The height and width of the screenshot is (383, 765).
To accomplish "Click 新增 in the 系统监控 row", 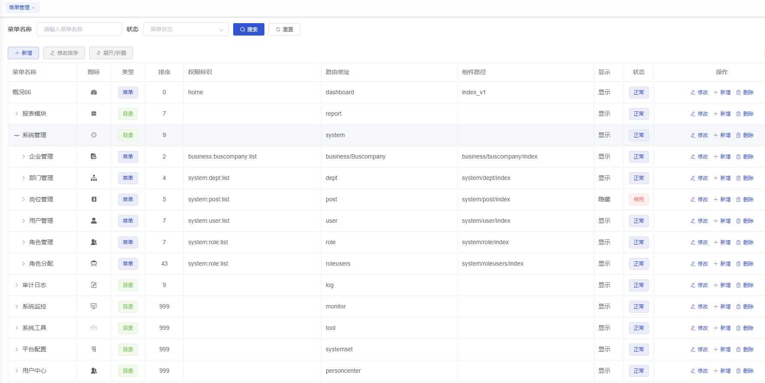I will pyautogui.click(x=722, y=306).
